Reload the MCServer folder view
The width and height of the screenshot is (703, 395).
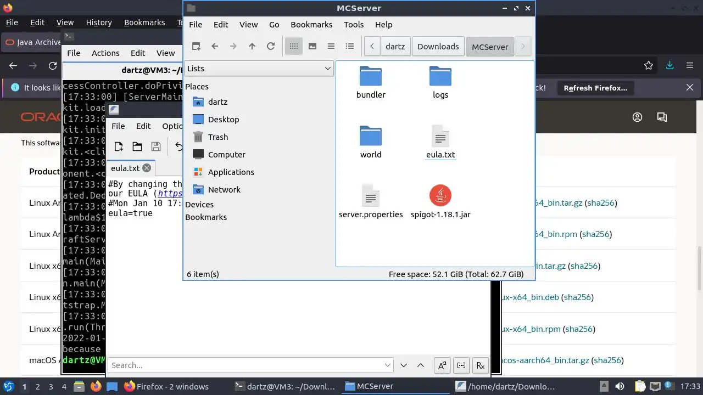coord(271,46)
